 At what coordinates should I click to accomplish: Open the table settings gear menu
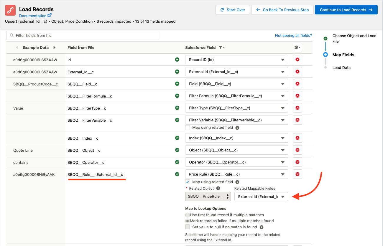(297, 47)
